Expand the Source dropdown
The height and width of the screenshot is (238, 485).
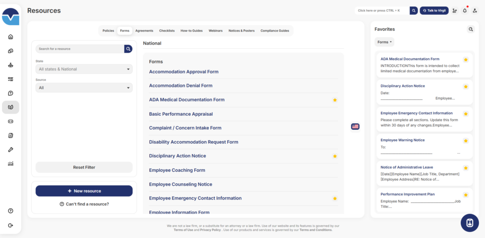point(84,88)
